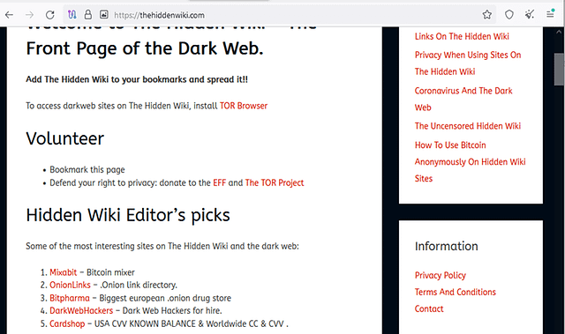The image size is (565, 334).
Task: Open Terms And Conditions sidebar item
Action: pos(456,292)
